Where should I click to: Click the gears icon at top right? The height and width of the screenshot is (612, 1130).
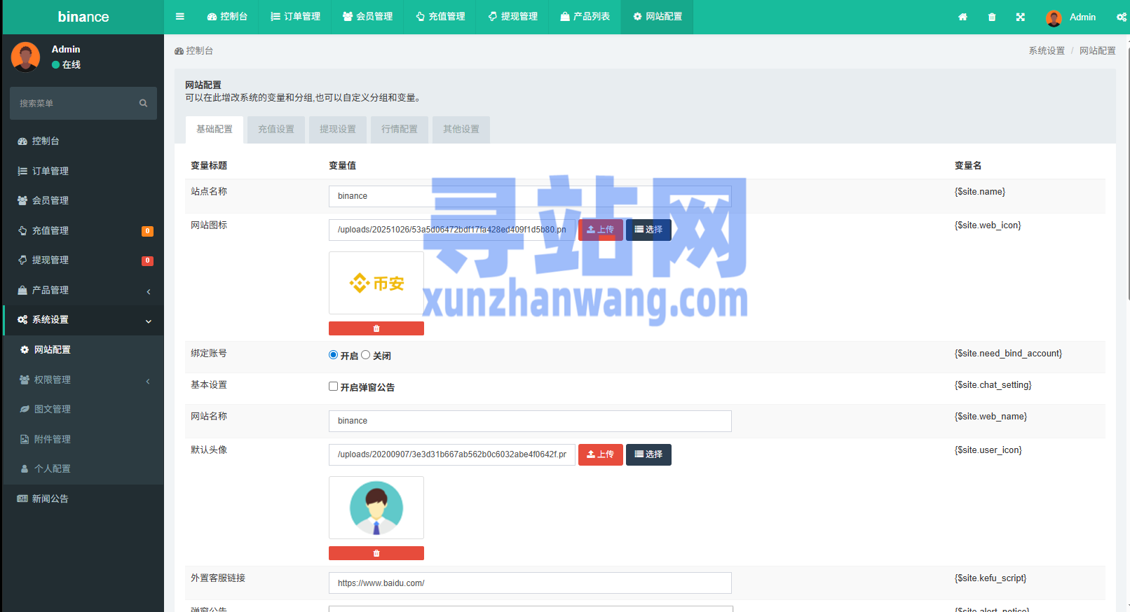tap(1121, 17)
